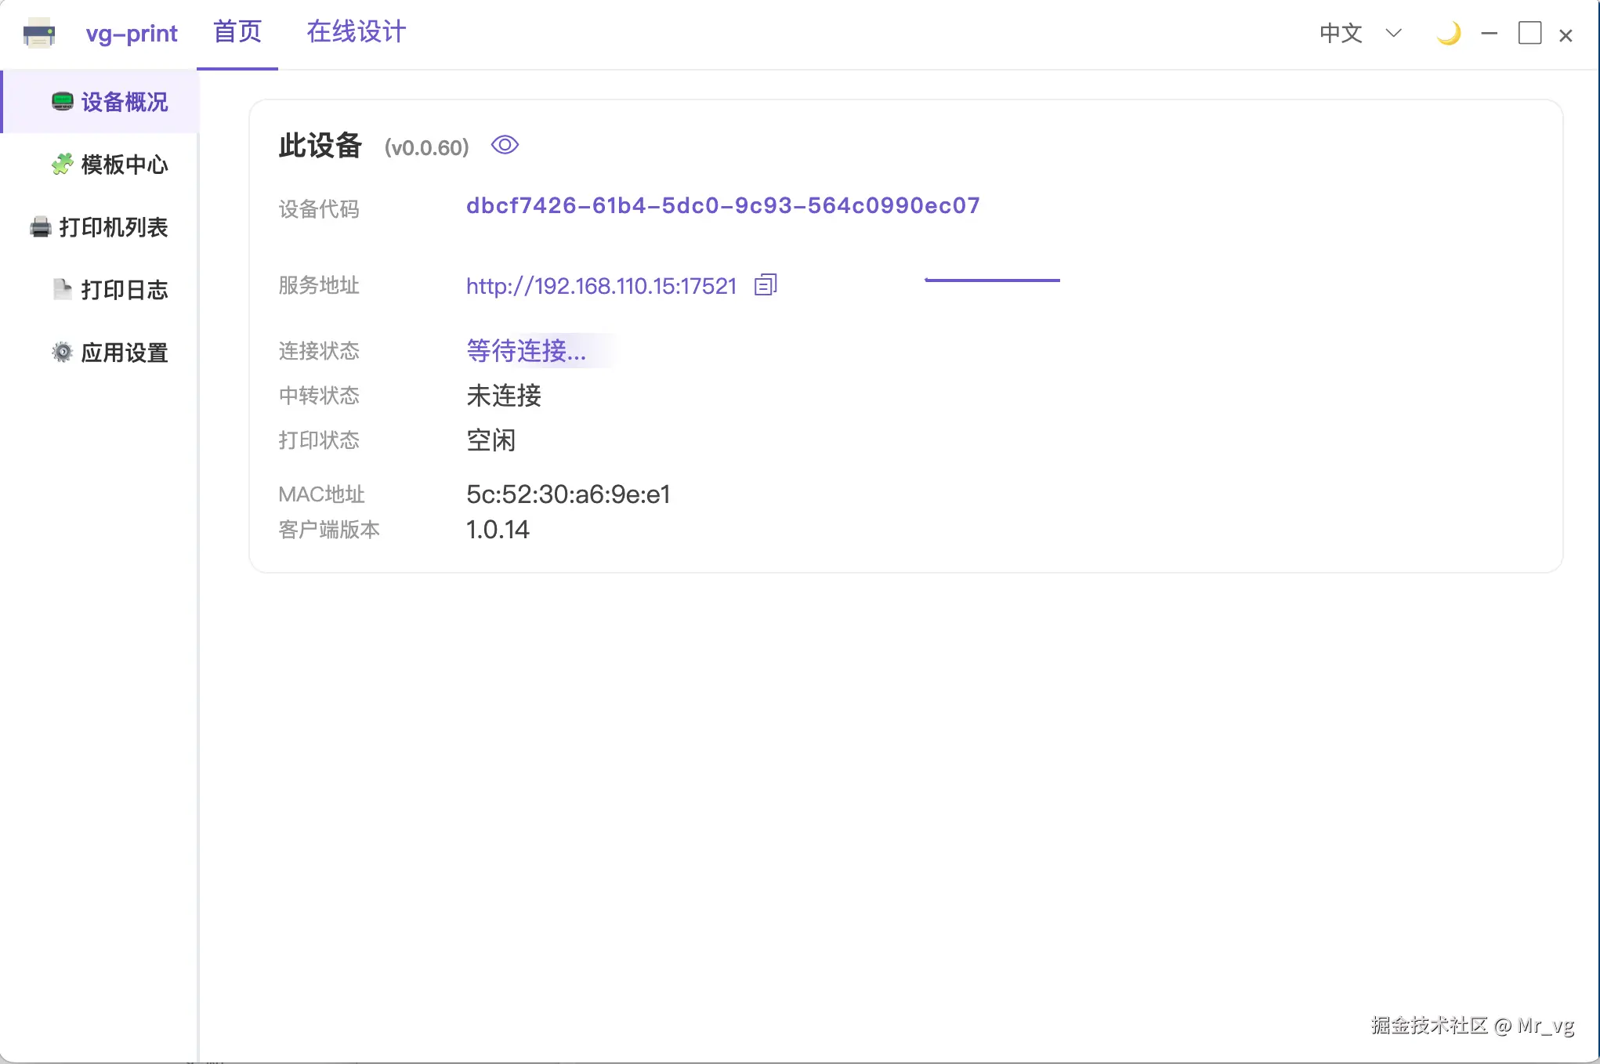
Task: Click the device code dbcf7426 text
Action: (x=722, y=205)
